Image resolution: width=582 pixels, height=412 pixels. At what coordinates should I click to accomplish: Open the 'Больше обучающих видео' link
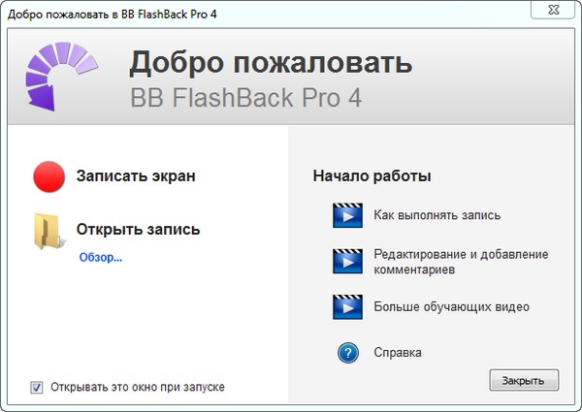[x=451, y=307]
